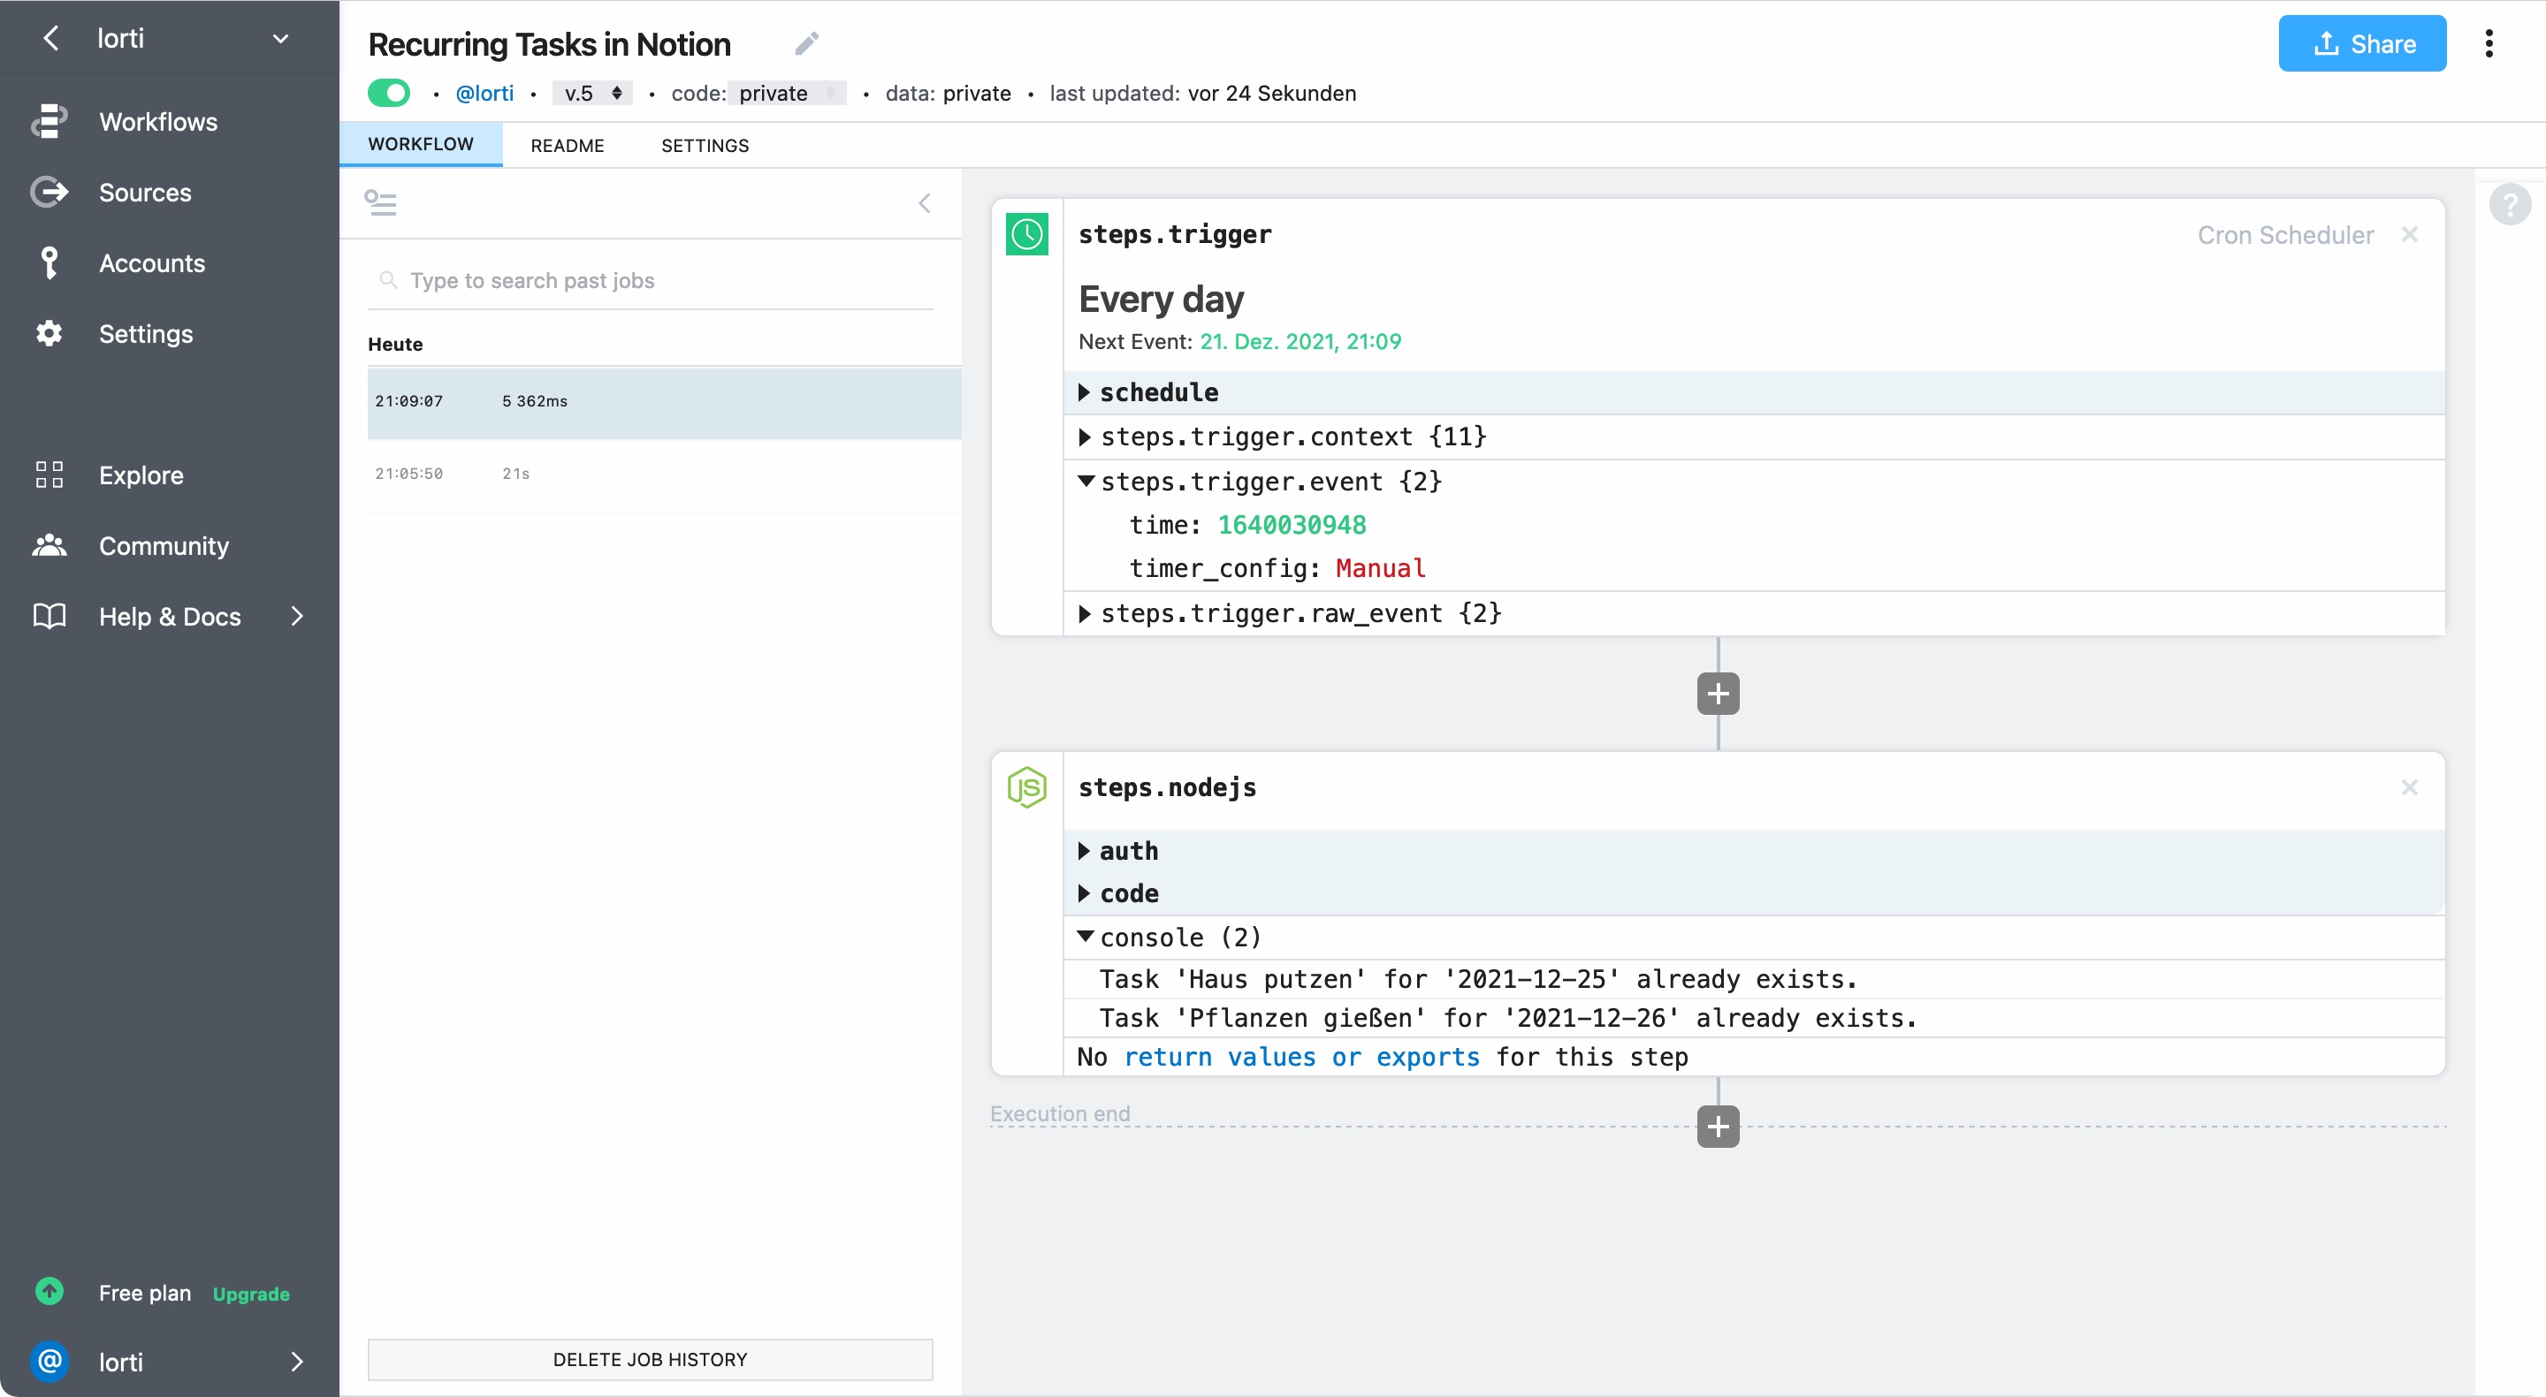This screenshot has width=2546, height=1397.
Task: Open Sources from the sidebar
Action: [x=145, y=193]
